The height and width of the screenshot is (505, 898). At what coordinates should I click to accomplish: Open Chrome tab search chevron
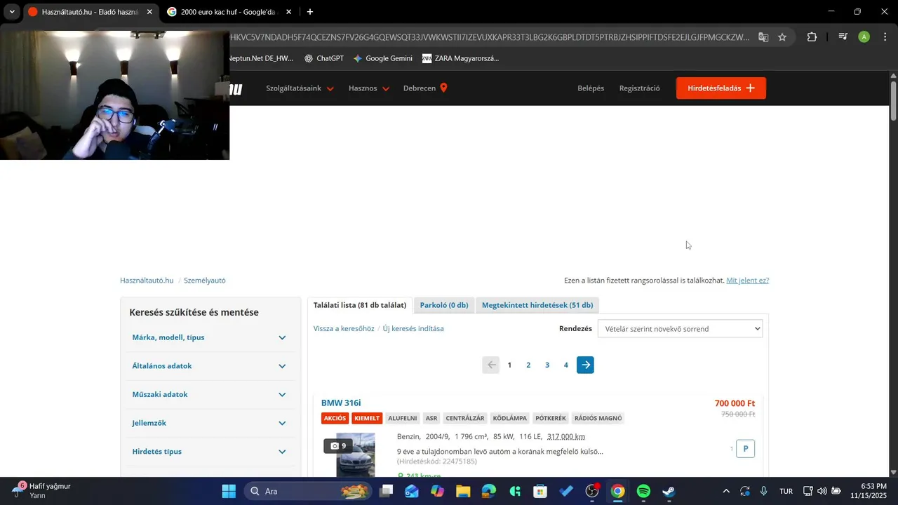click(12, 12)
